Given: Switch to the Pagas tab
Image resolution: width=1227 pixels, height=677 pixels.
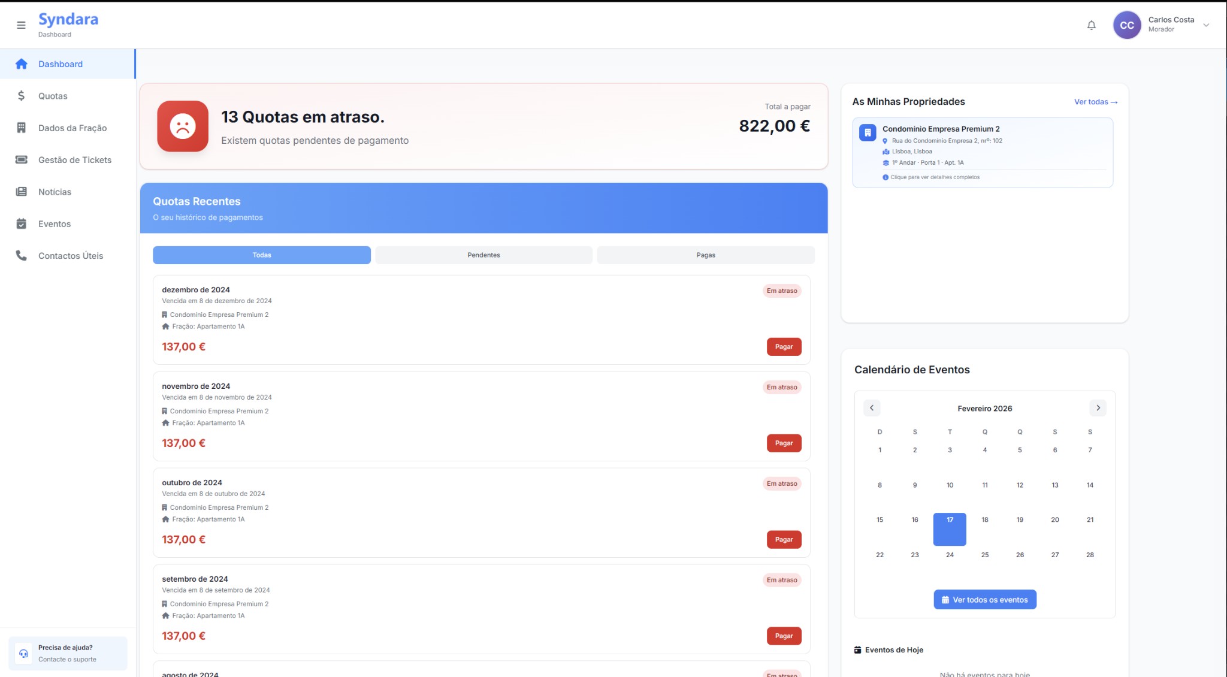Looking at the screenshot, I should point(706,255).
